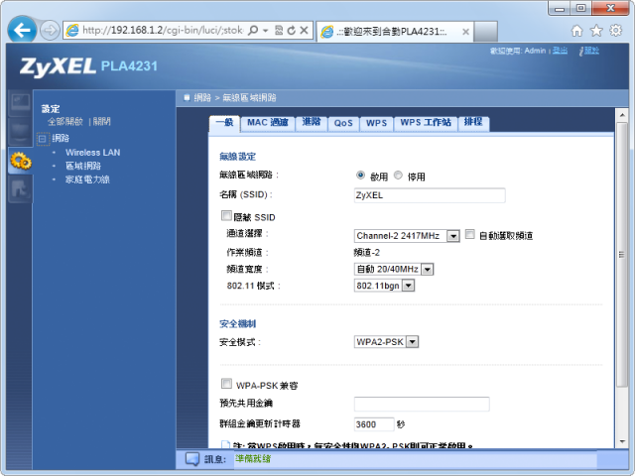Click the ZyXEL PLA4231 logo

[88, 66]
